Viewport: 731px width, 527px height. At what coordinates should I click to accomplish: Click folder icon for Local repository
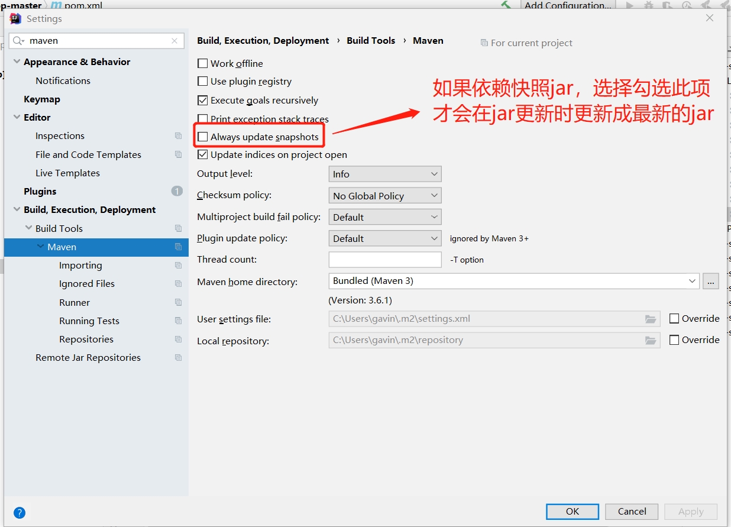pos(651,340)
